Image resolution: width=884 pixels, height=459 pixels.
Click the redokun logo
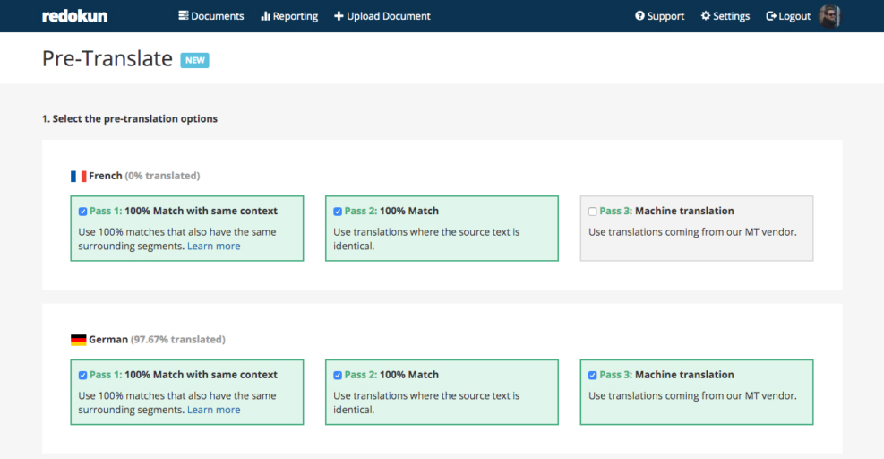(x=74, y=16)
